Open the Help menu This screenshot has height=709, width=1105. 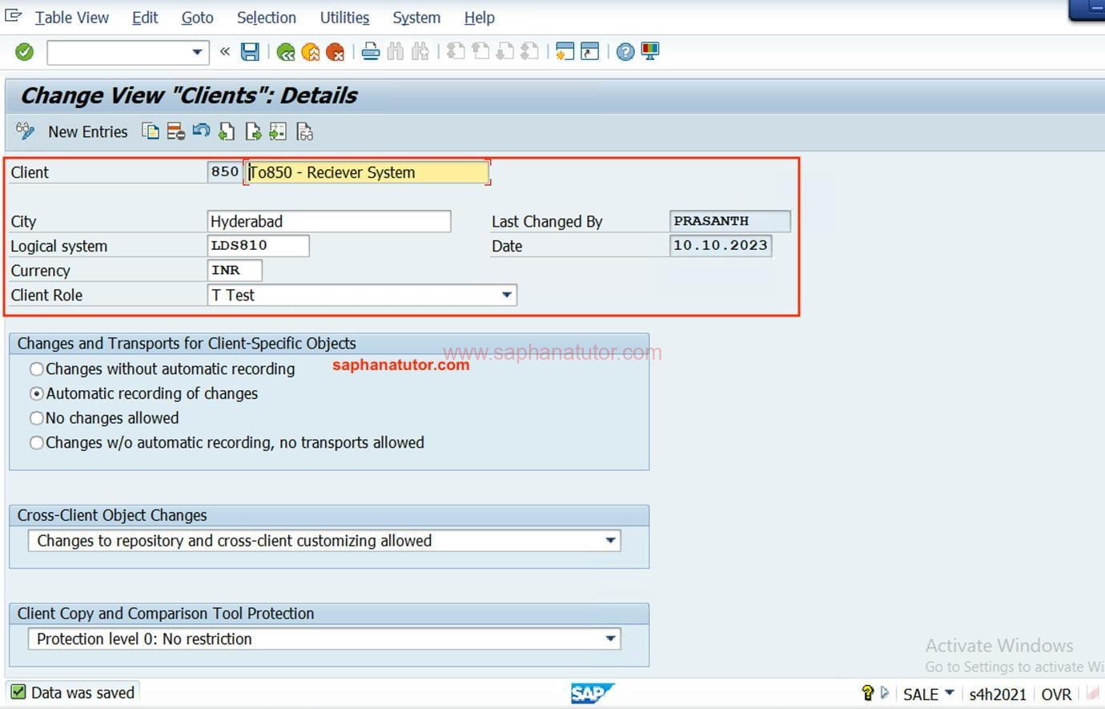pos(480,18)
